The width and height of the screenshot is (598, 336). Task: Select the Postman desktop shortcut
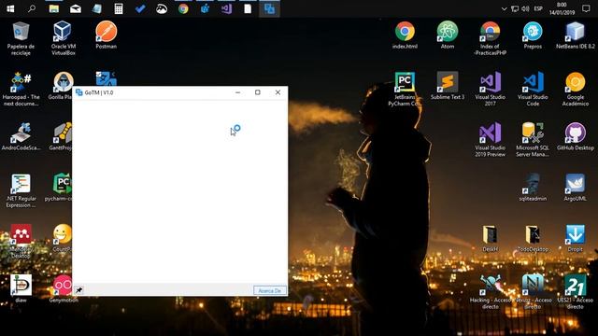click(x=106, y=35)
